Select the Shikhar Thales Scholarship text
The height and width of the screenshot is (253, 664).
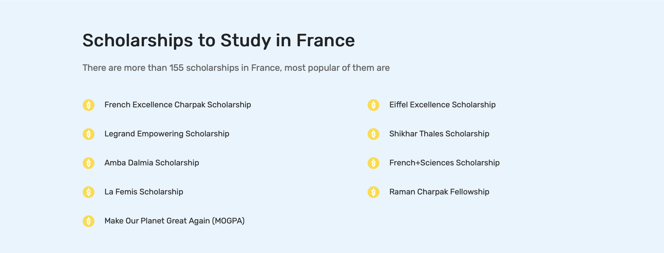[439, 134]
